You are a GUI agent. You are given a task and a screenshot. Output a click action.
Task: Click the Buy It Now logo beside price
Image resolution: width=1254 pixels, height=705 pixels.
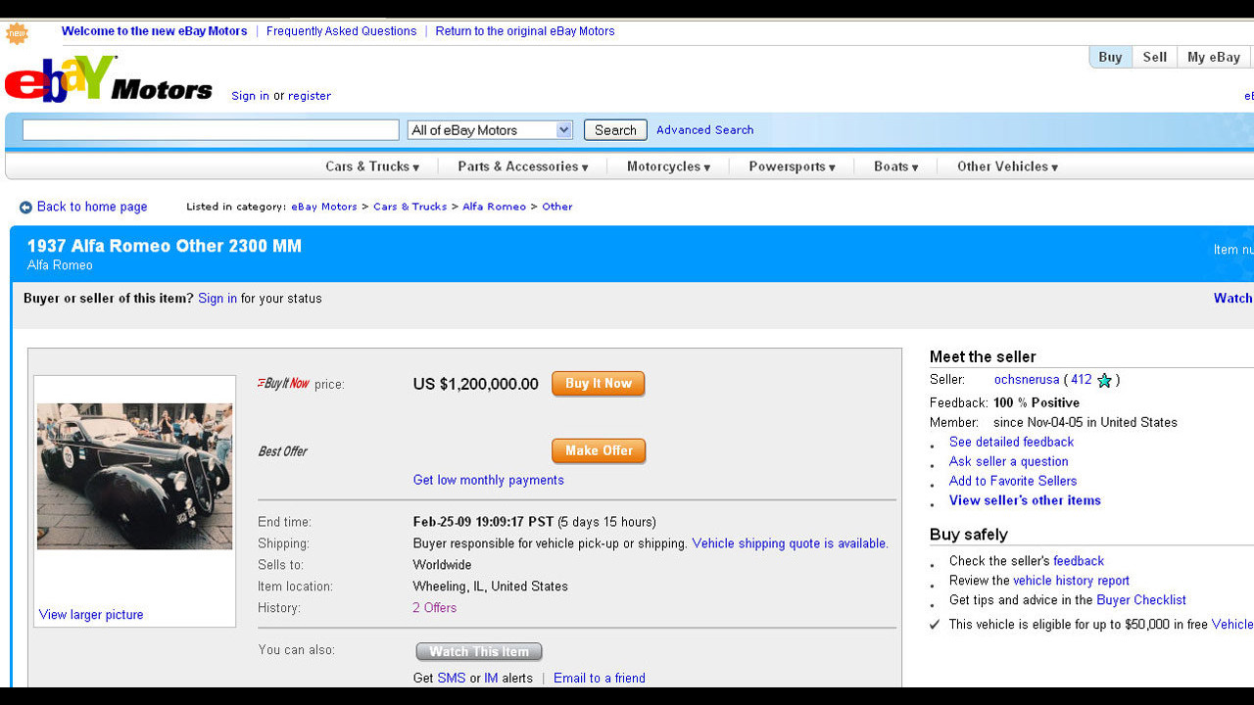[283, 384]
